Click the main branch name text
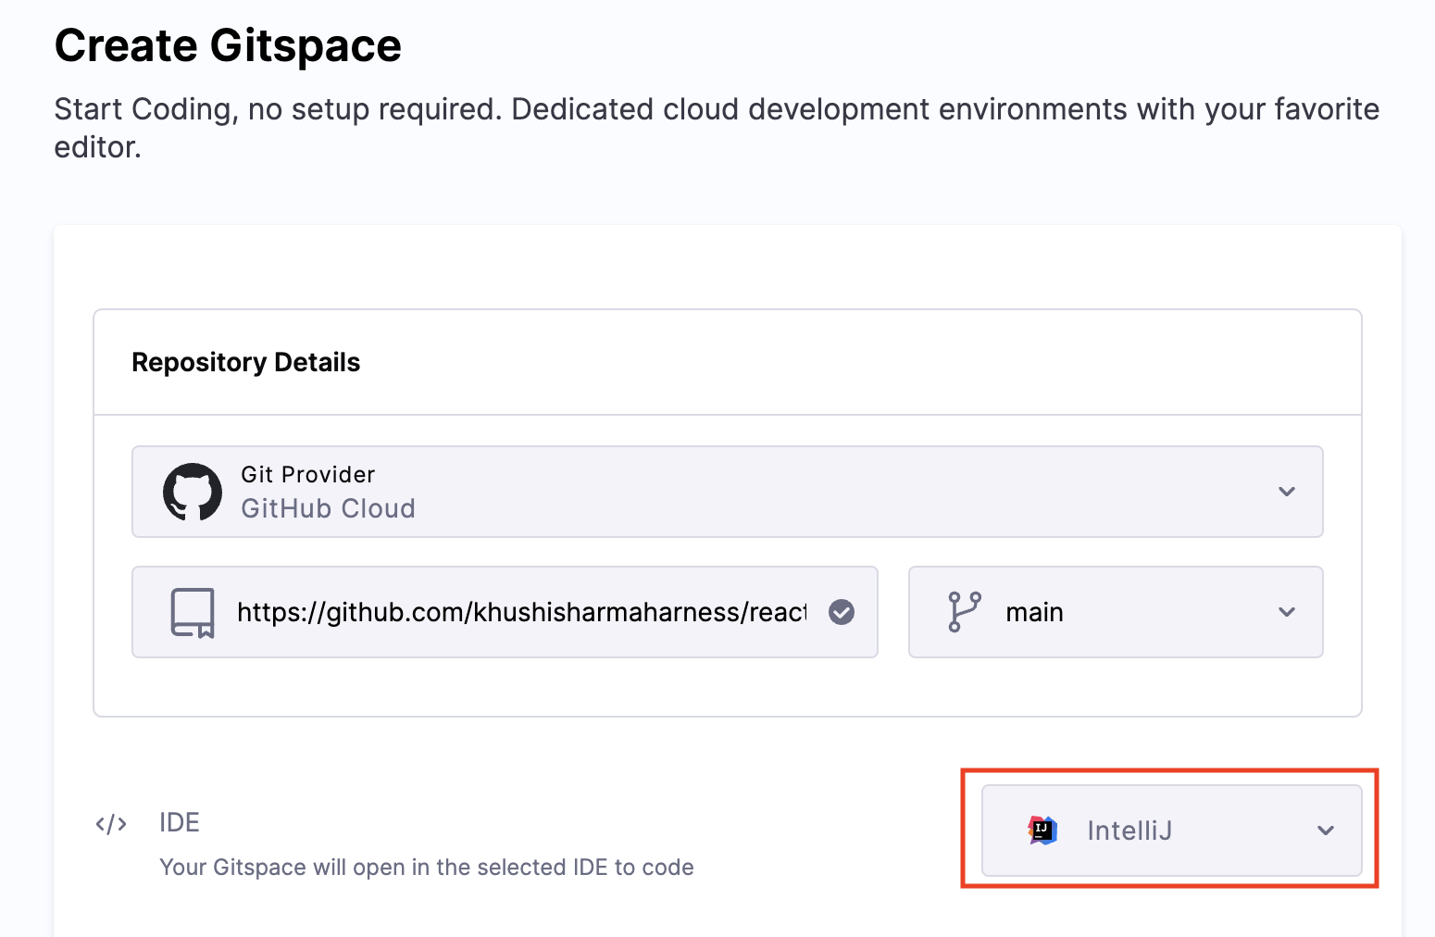Image resolution: width=1435 pixels, height=937 pixels. click(1034, 612)
